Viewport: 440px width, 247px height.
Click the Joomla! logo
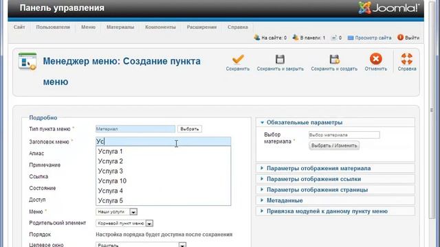[x=389, y=8]
